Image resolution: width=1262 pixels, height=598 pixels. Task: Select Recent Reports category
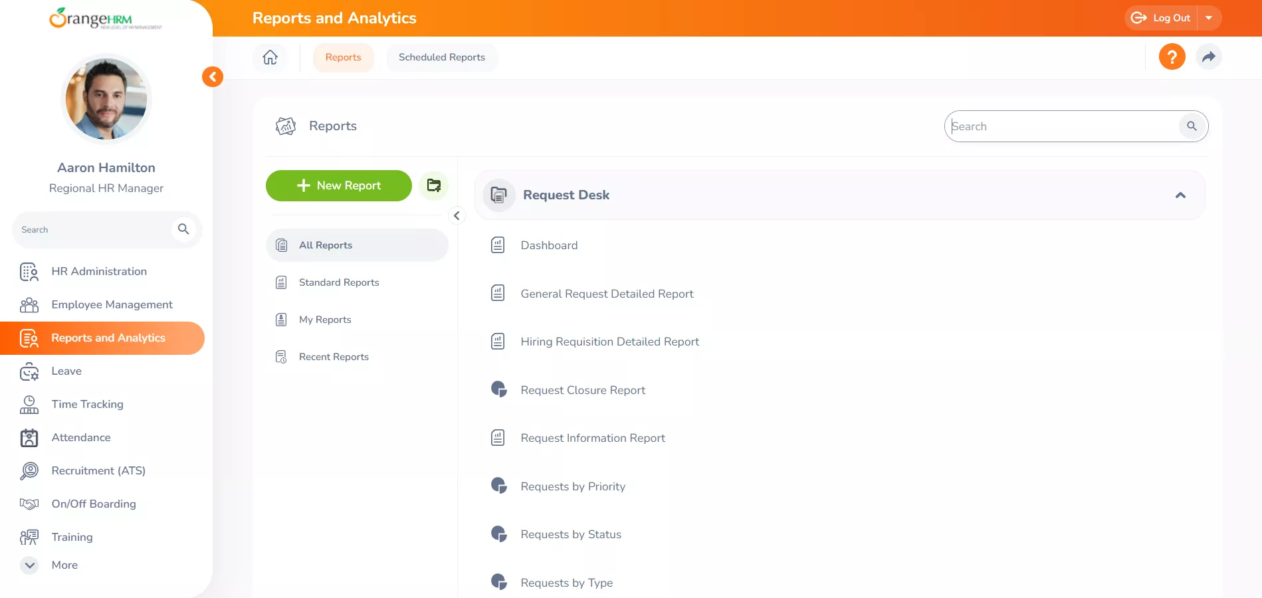[357, 357]
